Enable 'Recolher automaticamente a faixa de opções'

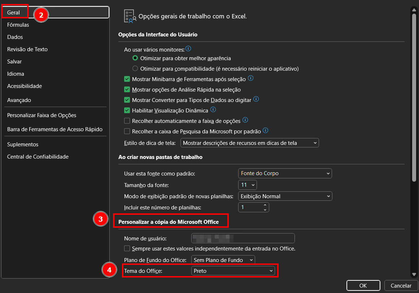point(127,121)
